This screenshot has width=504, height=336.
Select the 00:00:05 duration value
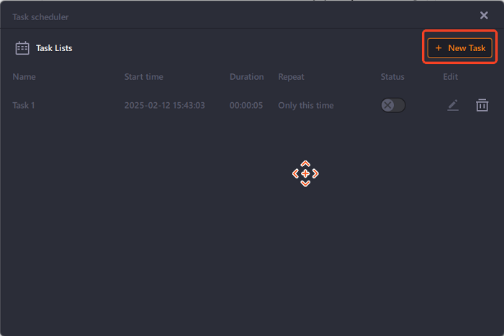click(x=246, y=105)
